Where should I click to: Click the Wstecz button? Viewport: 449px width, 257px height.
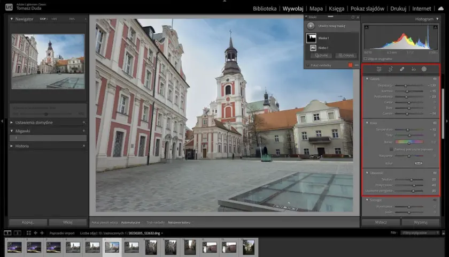click(x=381, y=222)
